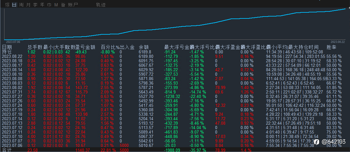Select the 年 yearly tab
350x152 pixels.
coord(42,5)
